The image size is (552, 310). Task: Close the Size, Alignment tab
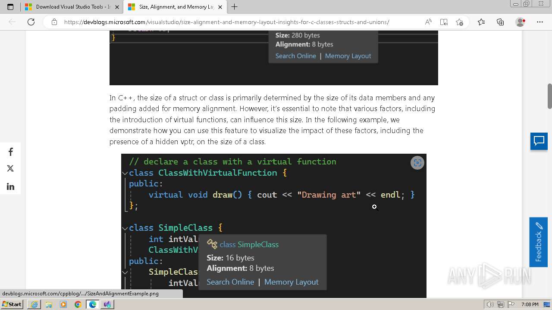click(220, 7)
